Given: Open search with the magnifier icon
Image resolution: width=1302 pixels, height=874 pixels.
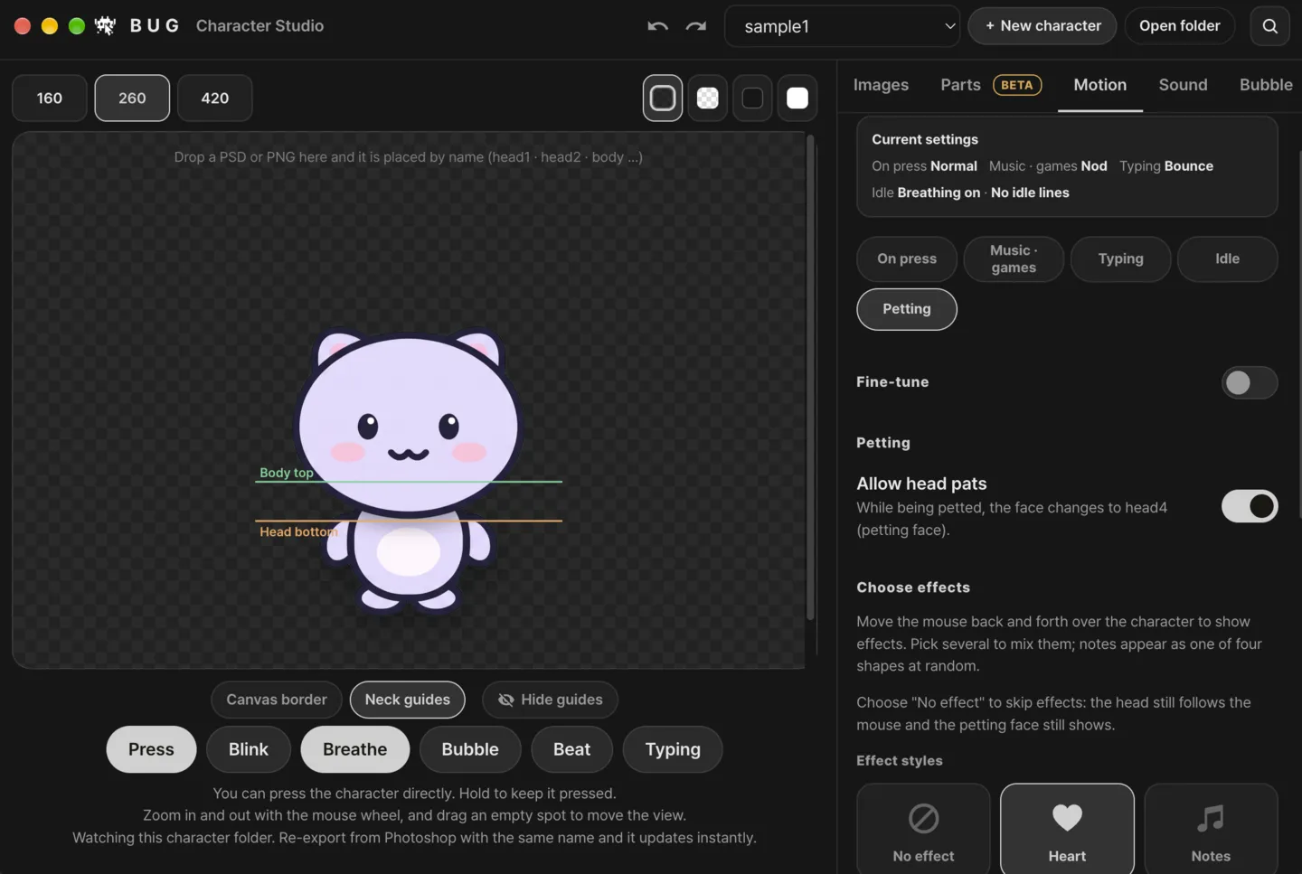Looking at the screenshot, I should pyautogui.click(x=1270, y=26).
